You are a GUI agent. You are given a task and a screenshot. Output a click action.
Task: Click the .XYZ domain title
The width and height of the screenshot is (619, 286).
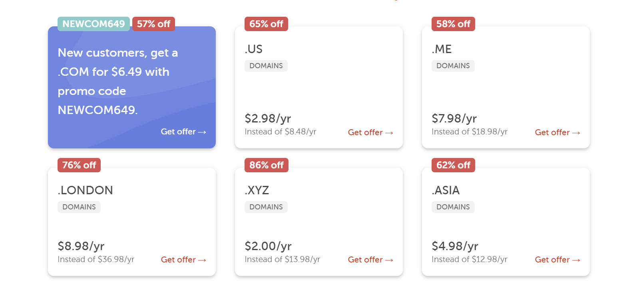coord(257,190)
